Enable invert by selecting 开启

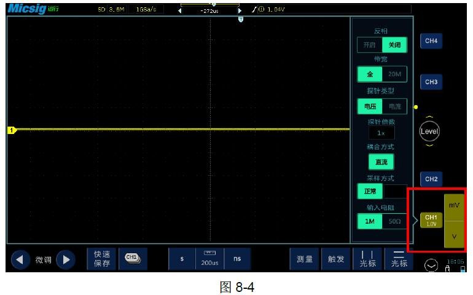tap(369, 45)
